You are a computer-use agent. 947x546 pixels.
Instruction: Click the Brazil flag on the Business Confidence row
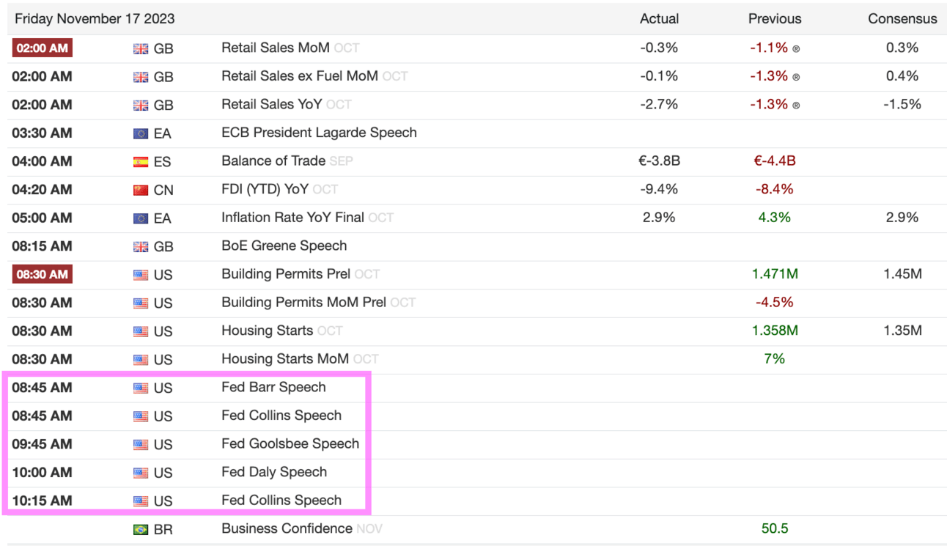click(x=141, y=530)
